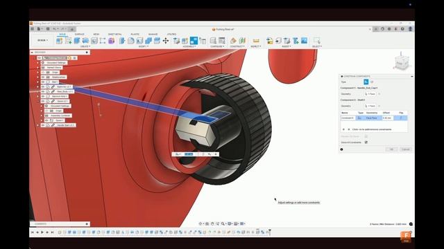Toggle visibility of Handle component row

point(43,125)
